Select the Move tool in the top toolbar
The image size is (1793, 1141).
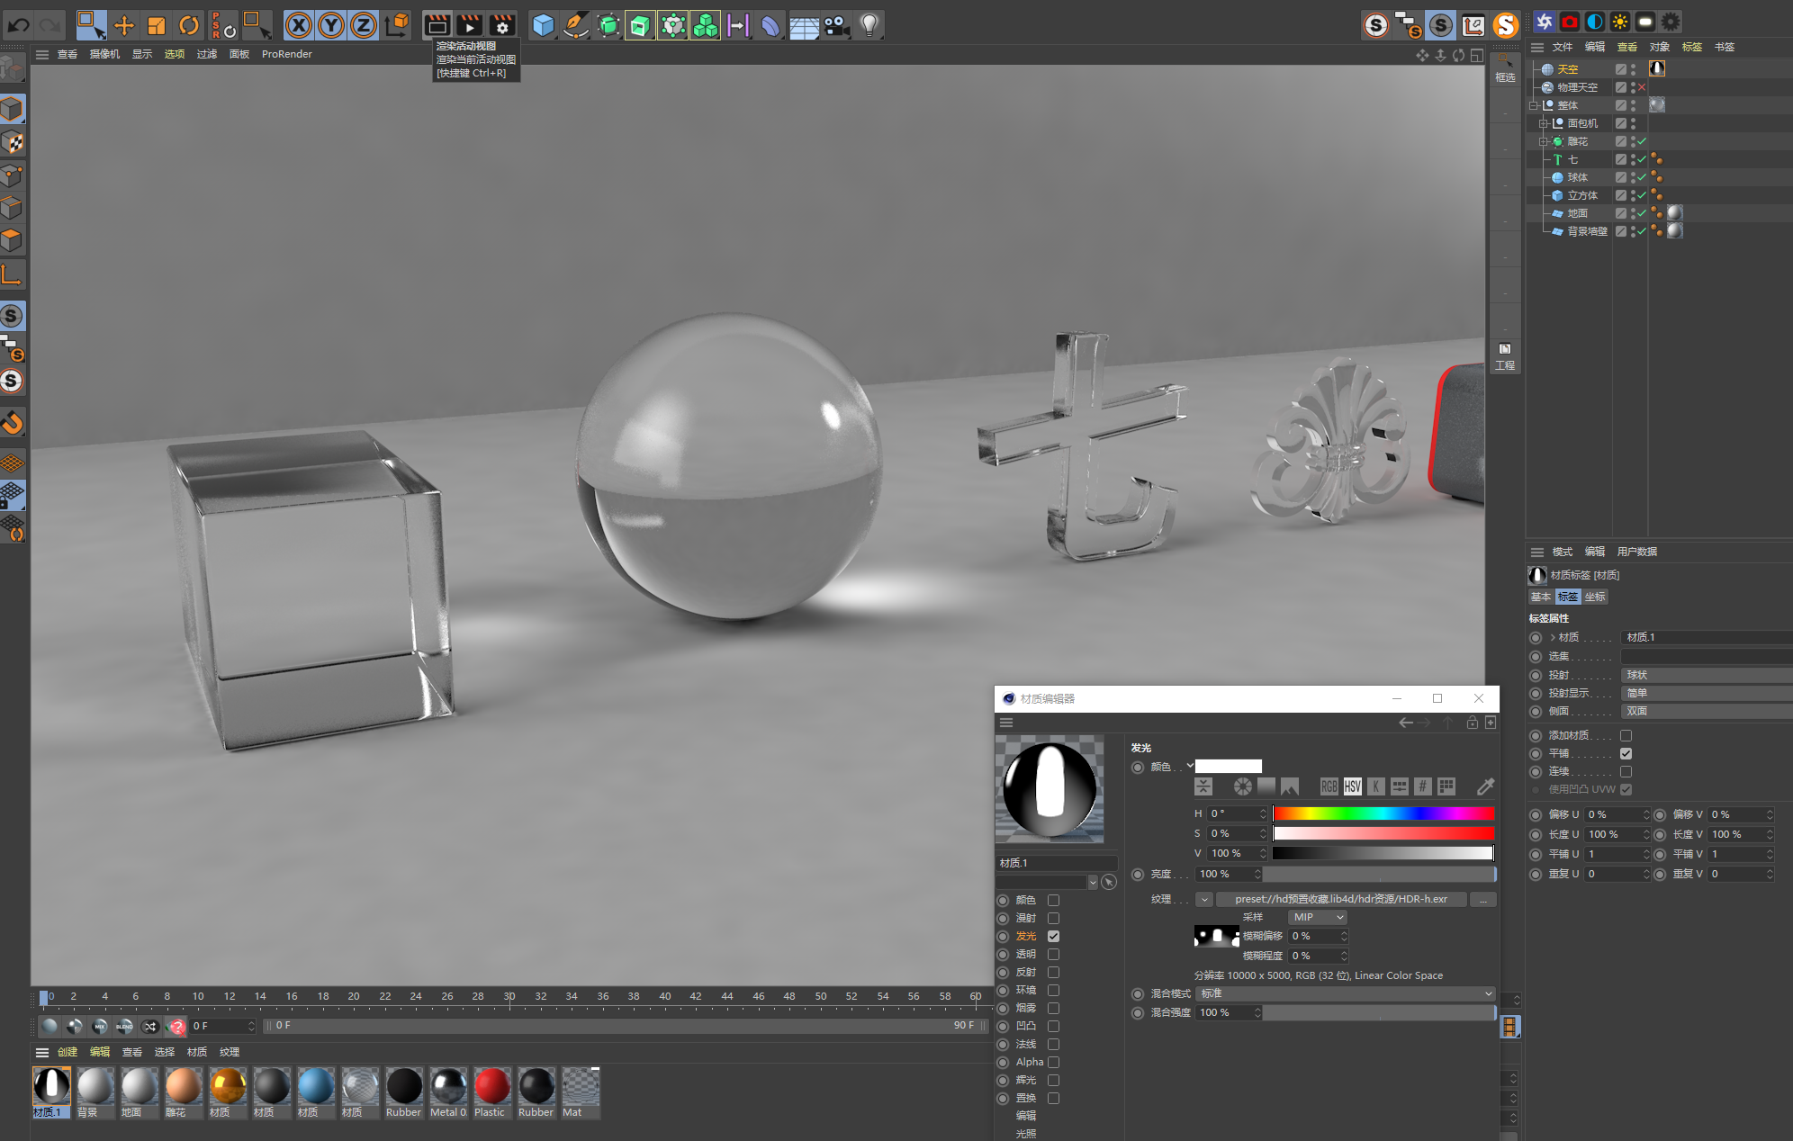point(124,25)
